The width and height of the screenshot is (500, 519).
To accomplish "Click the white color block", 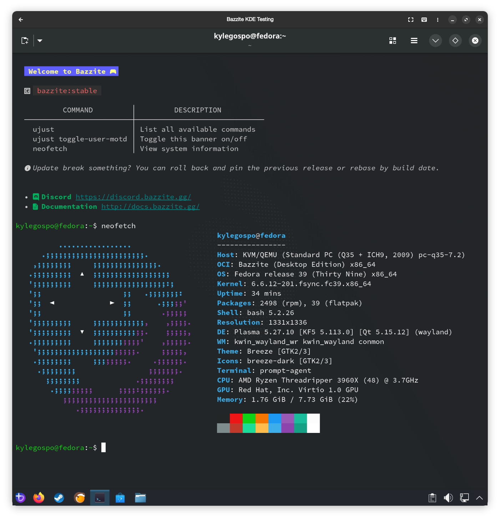I will tap(313, 423).
